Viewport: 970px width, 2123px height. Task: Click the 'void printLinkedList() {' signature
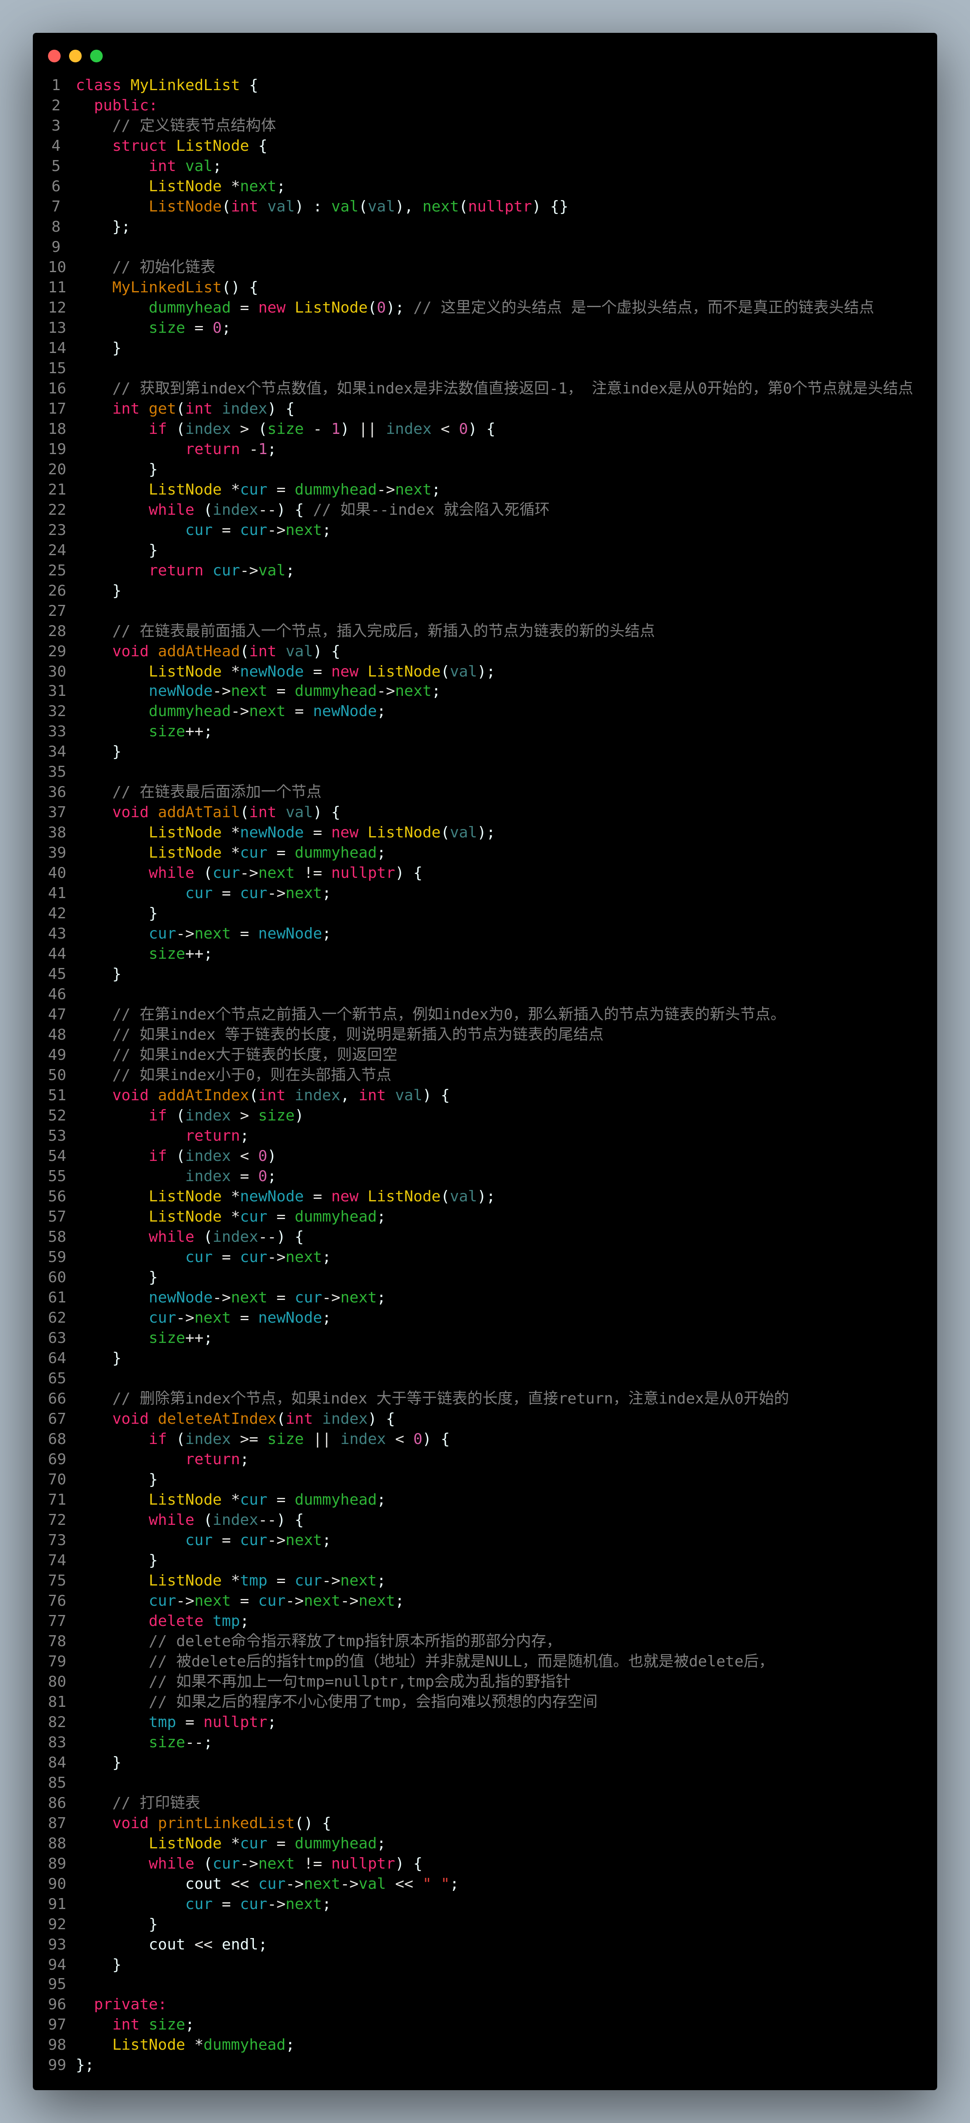[221, 1823]
